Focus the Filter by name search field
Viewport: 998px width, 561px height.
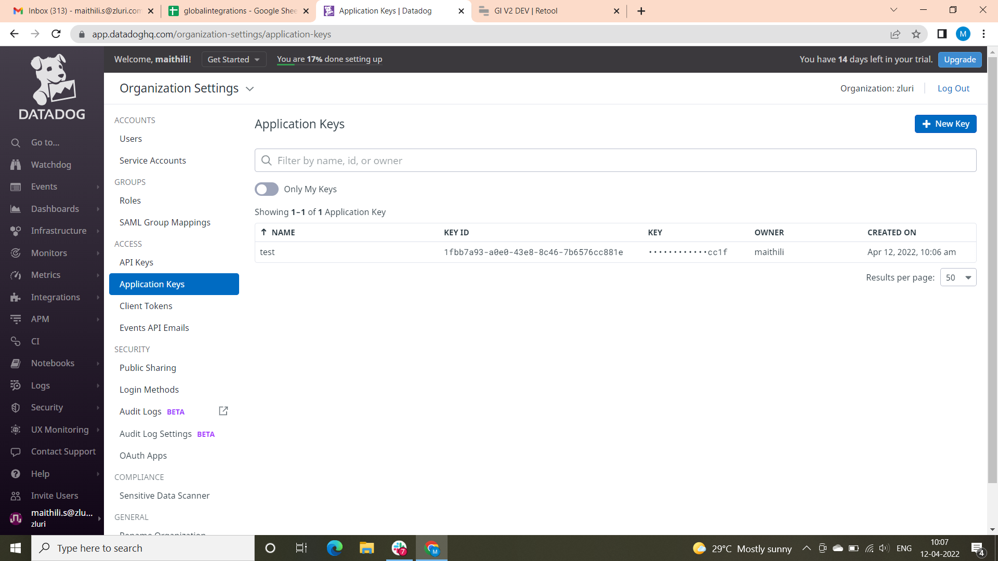(615, 161)
